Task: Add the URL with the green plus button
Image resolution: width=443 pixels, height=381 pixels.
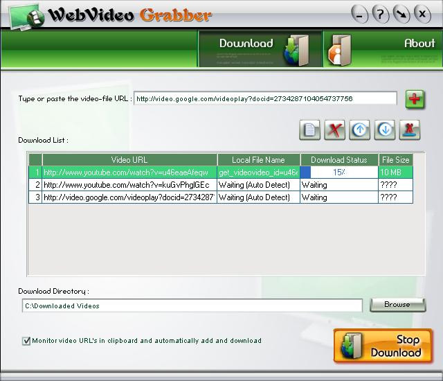Action: click(x=415, y=99)
